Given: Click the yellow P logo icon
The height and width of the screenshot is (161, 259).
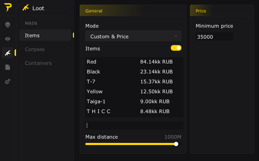Looking at the screenshot, I should pyautogui.click(x=8, y=8).
